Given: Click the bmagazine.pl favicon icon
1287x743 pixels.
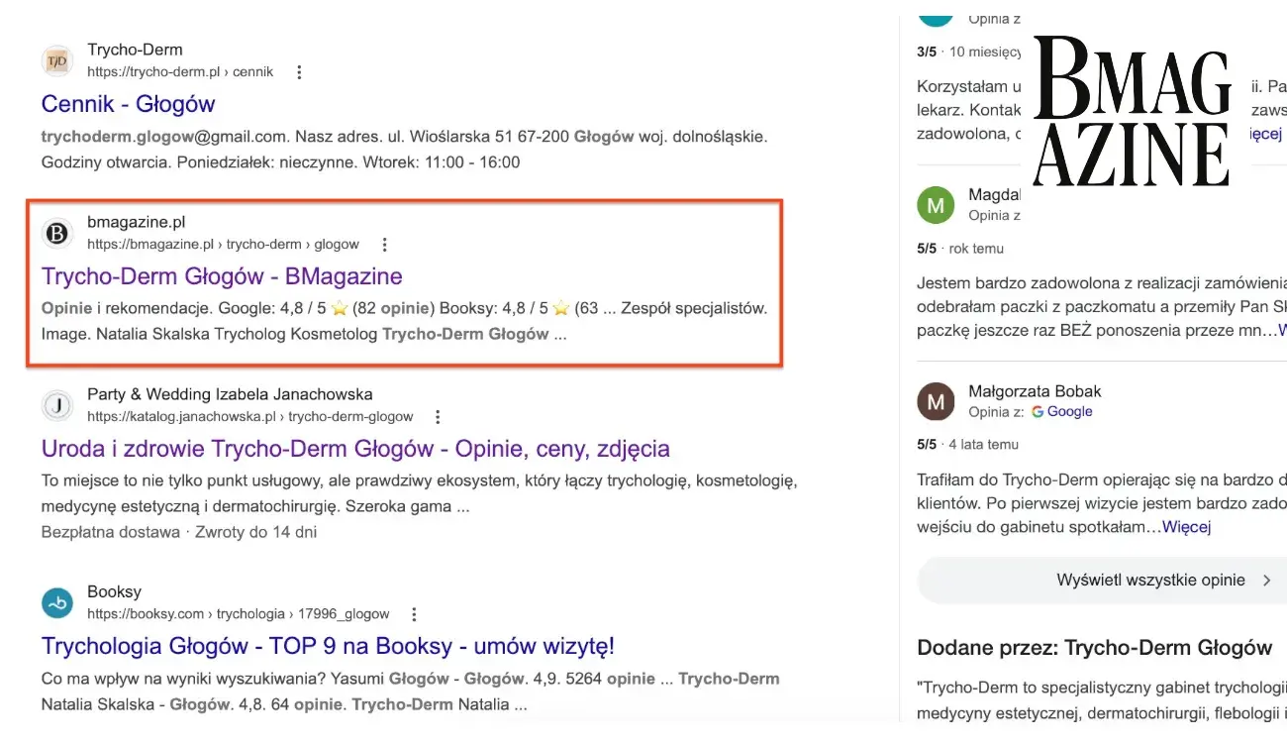Looking at the screenshot, I should pyautogui.click(x=57, y=233).
